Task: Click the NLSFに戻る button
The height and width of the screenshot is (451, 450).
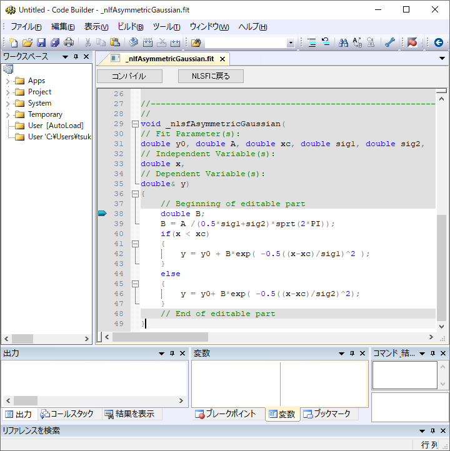Action: click(211, 76)
